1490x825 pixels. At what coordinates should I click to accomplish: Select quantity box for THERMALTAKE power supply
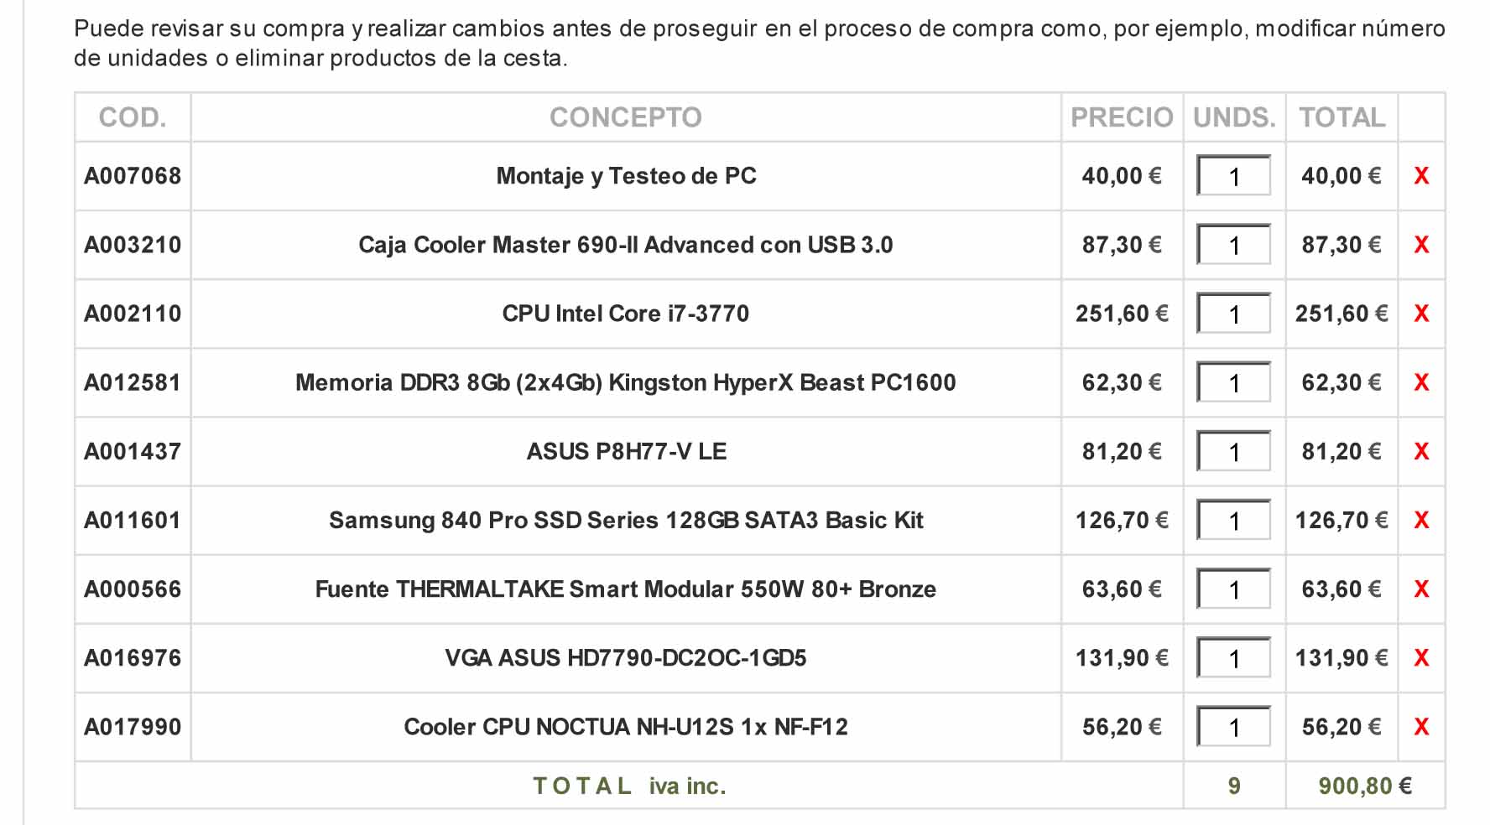pyautogui.click(x=1233, y=589)
